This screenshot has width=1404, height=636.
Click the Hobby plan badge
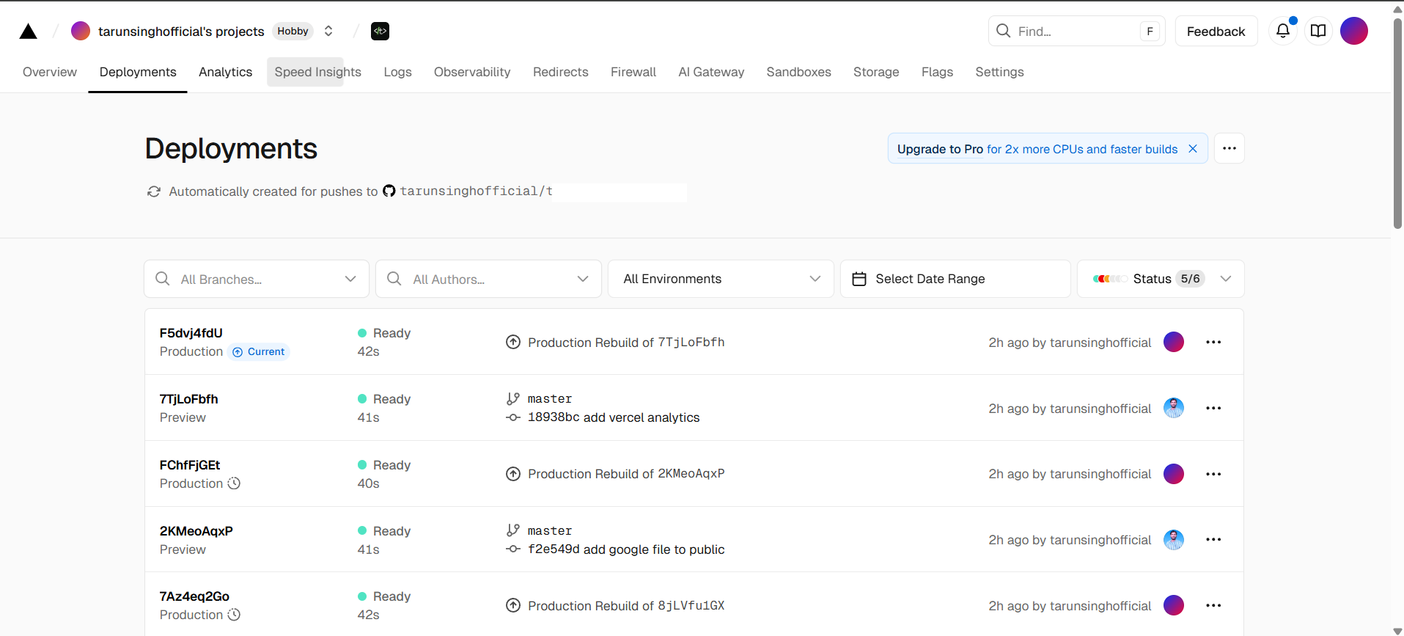[x=293, y=31]
